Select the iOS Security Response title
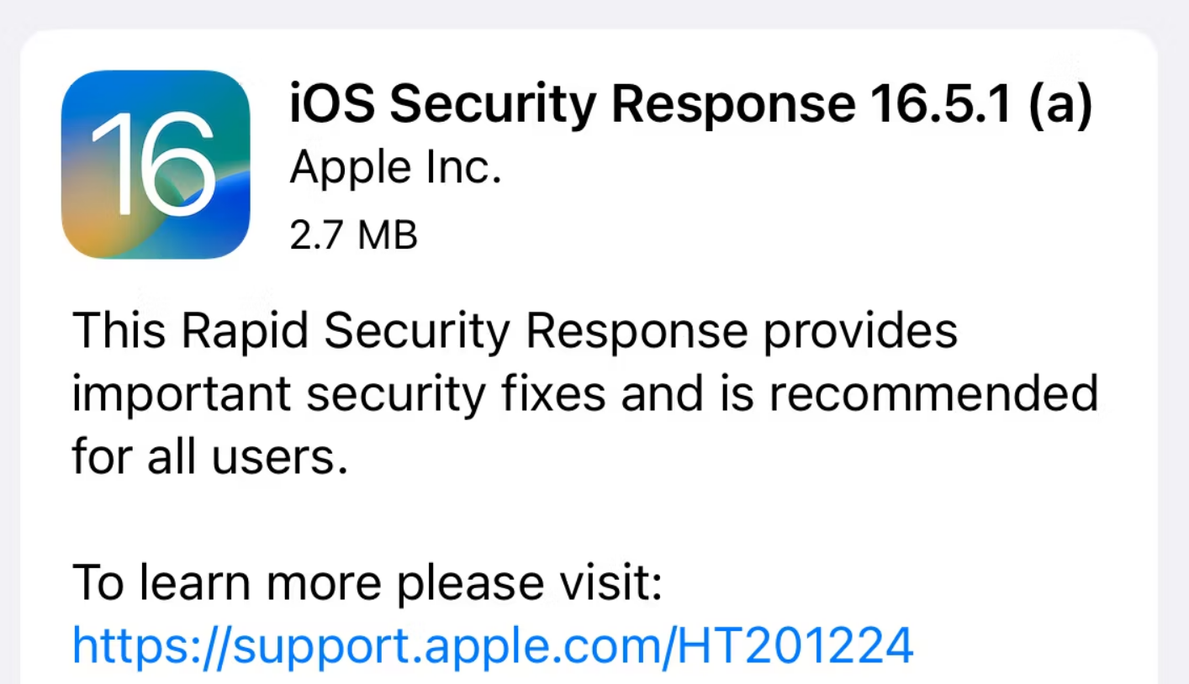 [691, 106]
